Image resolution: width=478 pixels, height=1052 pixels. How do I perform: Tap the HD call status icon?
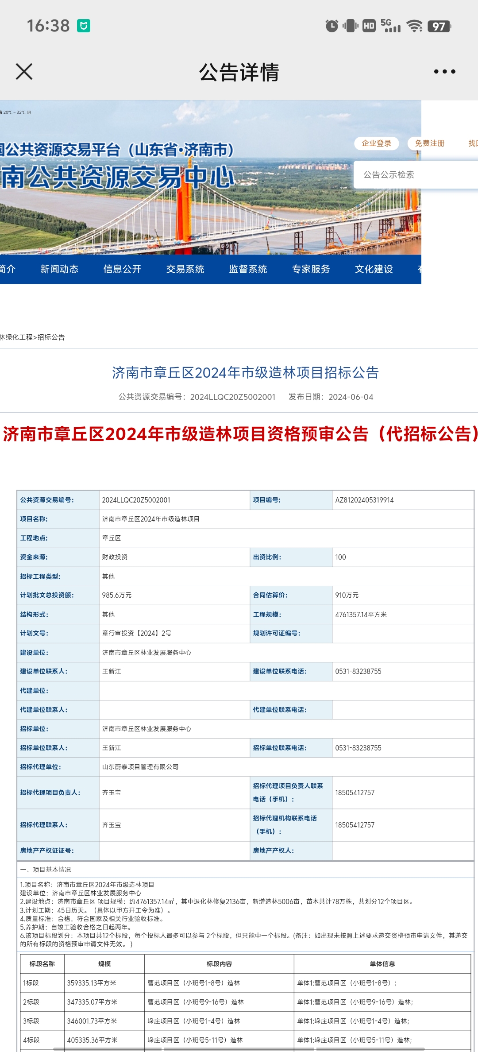369,26
